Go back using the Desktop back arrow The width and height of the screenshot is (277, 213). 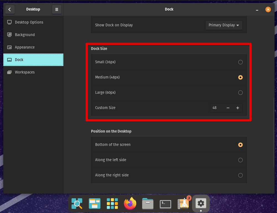(10, 9)
